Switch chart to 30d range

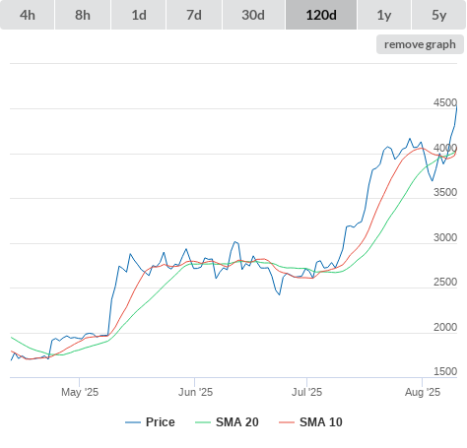[253, 15]
